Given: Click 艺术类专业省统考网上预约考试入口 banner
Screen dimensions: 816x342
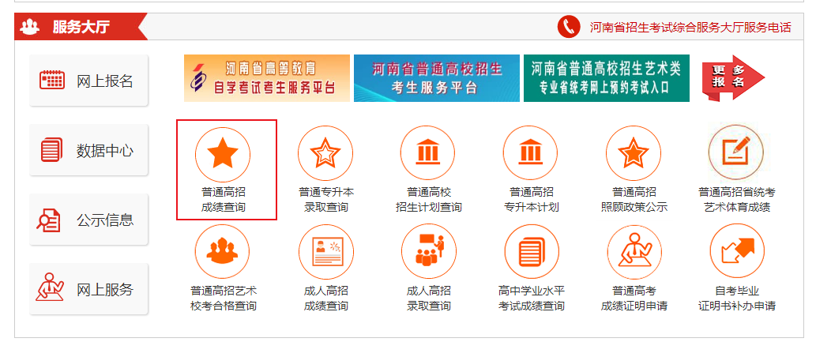Looking at the screenshot, I should [x=606, y=78].
